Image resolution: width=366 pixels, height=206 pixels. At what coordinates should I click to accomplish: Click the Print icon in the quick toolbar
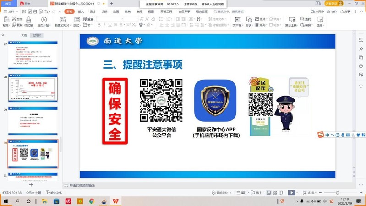point(35,11)
